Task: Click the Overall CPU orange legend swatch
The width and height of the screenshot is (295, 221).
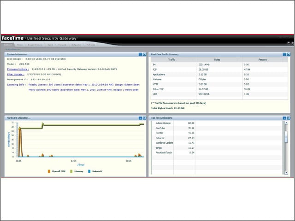Action: pos(49,171)
